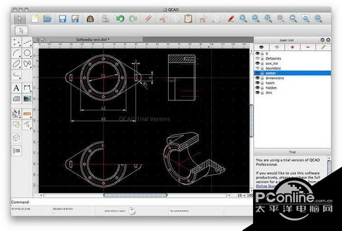Image resolution: width=342 pixels, height=231 pixels.
Task: Export drawing using SVG icon
Action: 90,19
